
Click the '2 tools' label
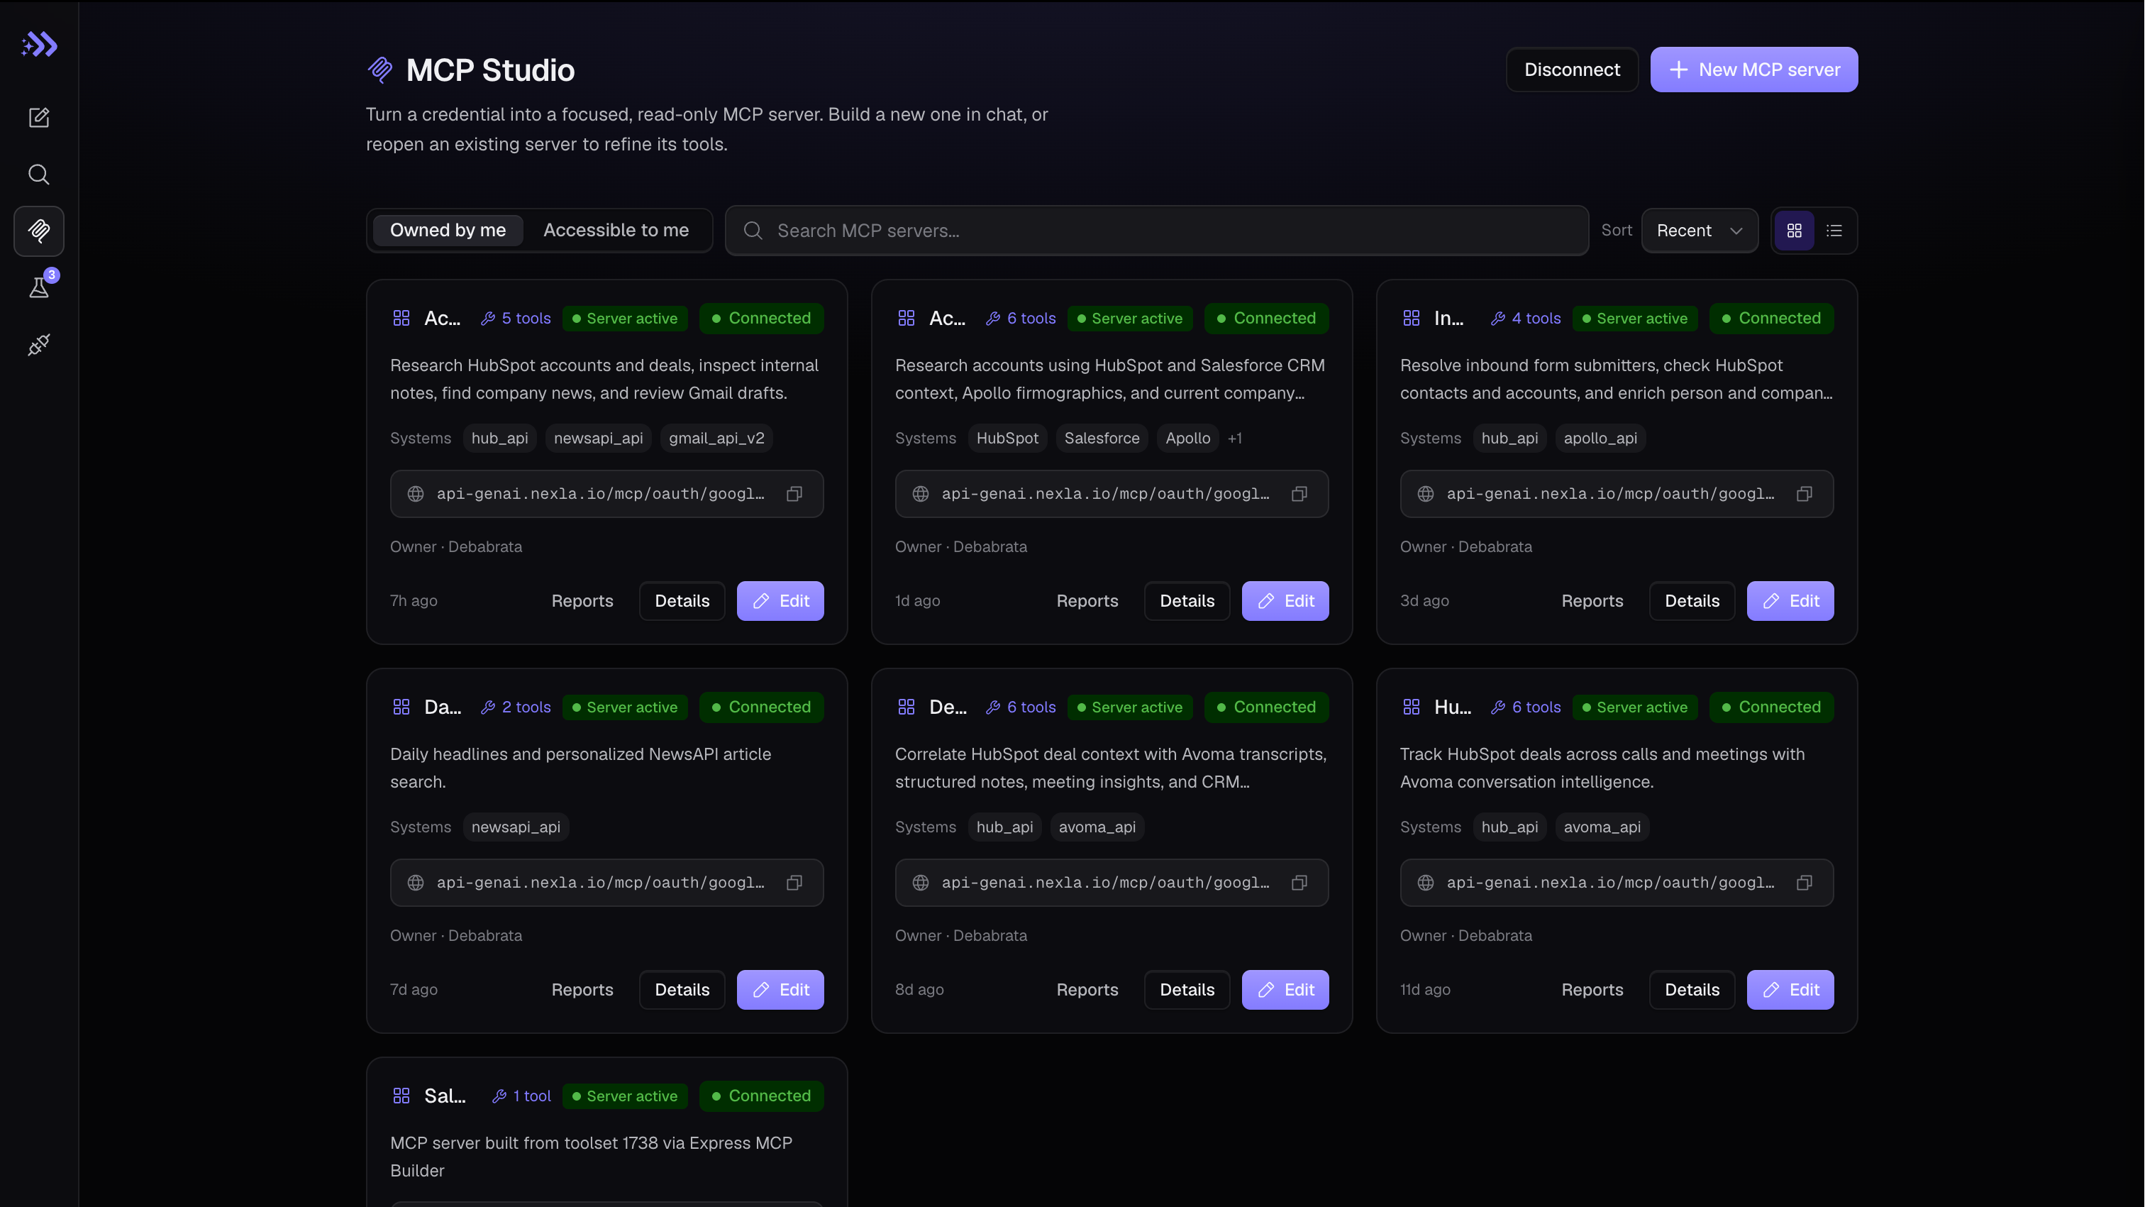click(x=526, y=707)
